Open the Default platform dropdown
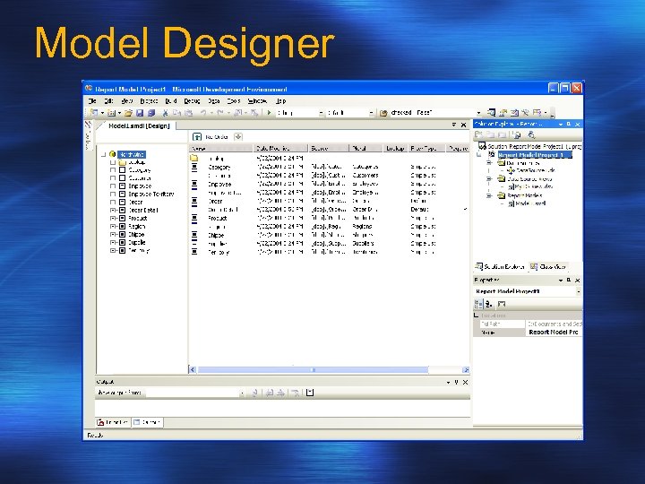The width and height of the screenshot is (645, 484). (371, 113)
